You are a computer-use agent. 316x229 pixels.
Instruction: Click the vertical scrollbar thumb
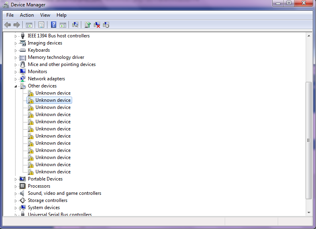pos(308,140)
